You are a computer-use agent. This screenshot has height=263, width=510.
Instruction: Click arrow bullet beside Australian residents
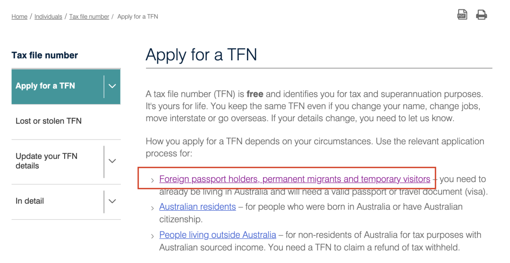pos(152,208)
